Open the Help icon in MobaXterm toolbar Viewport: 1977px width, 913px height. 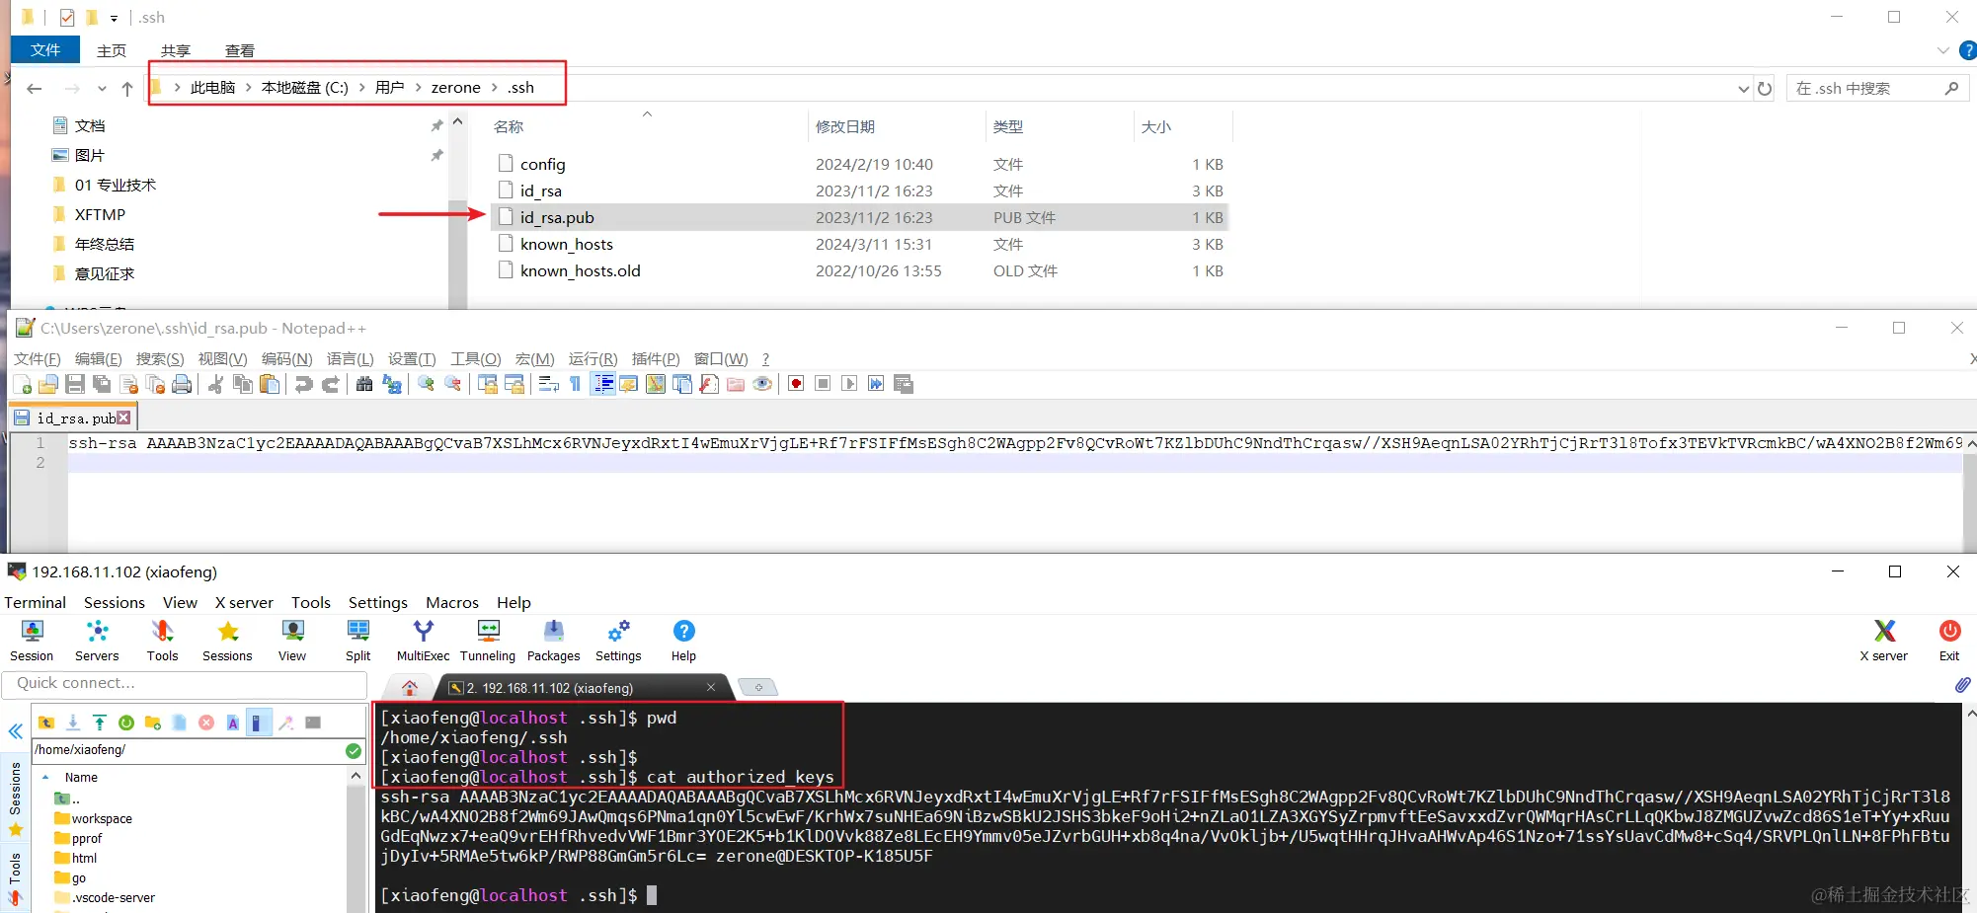coord(683,641)
